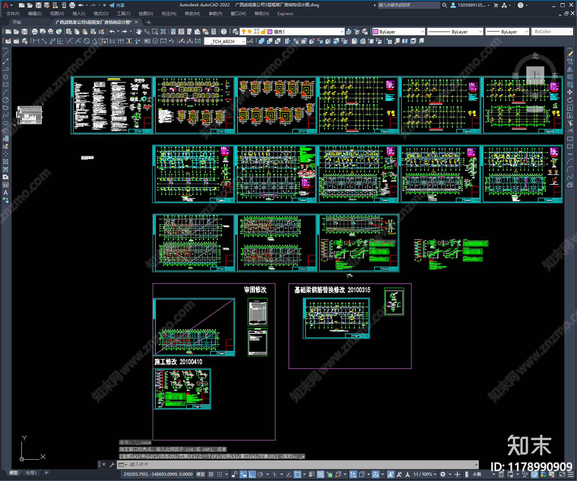Open the ByLayer lineweight dropdown
The height and width of the screenshot is (481, 577).
(x=507, y=32)
